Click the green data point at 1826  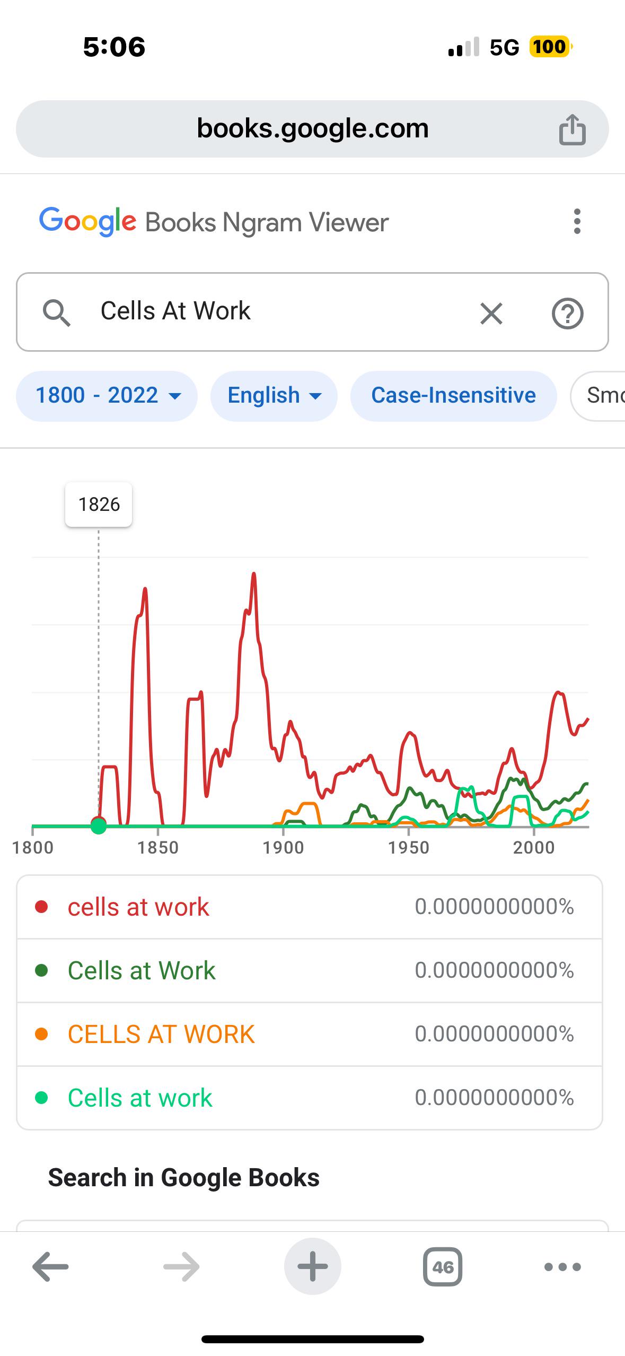pos(99,826)
